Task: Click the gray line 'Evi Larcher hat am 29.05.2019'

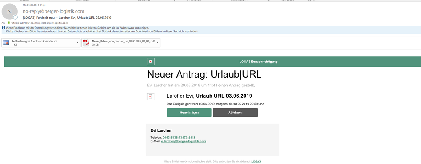Action: click(201, 85)
